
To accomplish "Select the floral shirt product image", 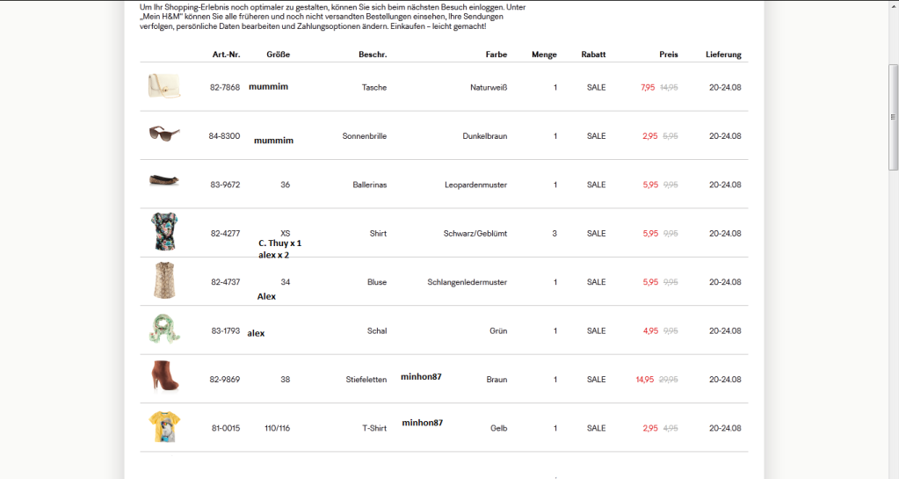I will pyautogui.click(x=164, y=232).
